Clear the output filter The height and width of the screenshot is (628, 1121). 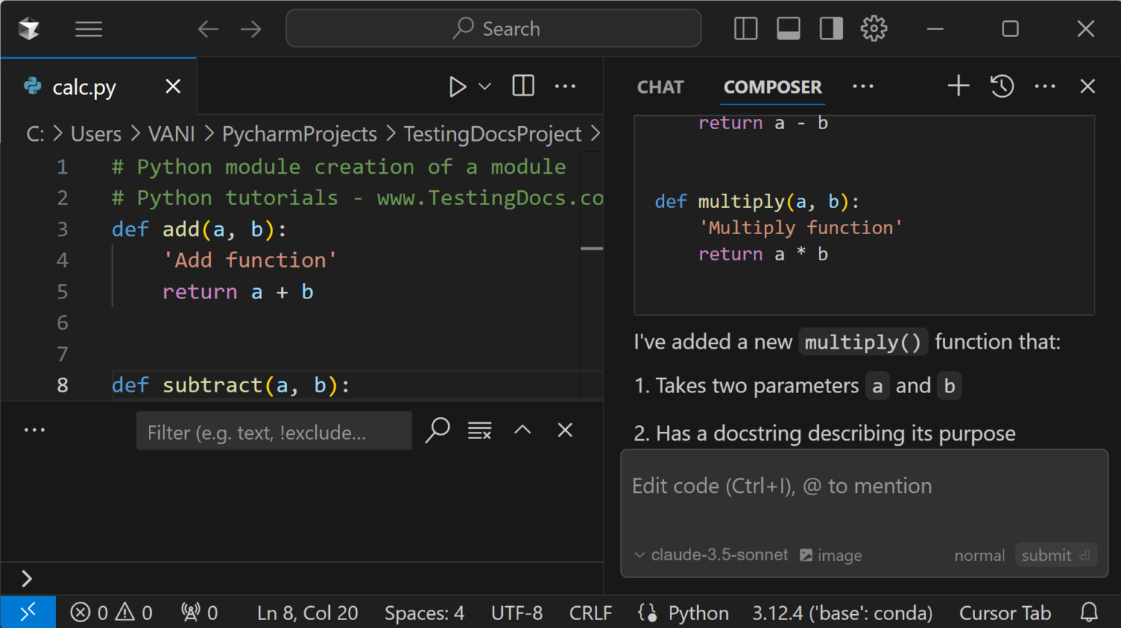(479, 430)
